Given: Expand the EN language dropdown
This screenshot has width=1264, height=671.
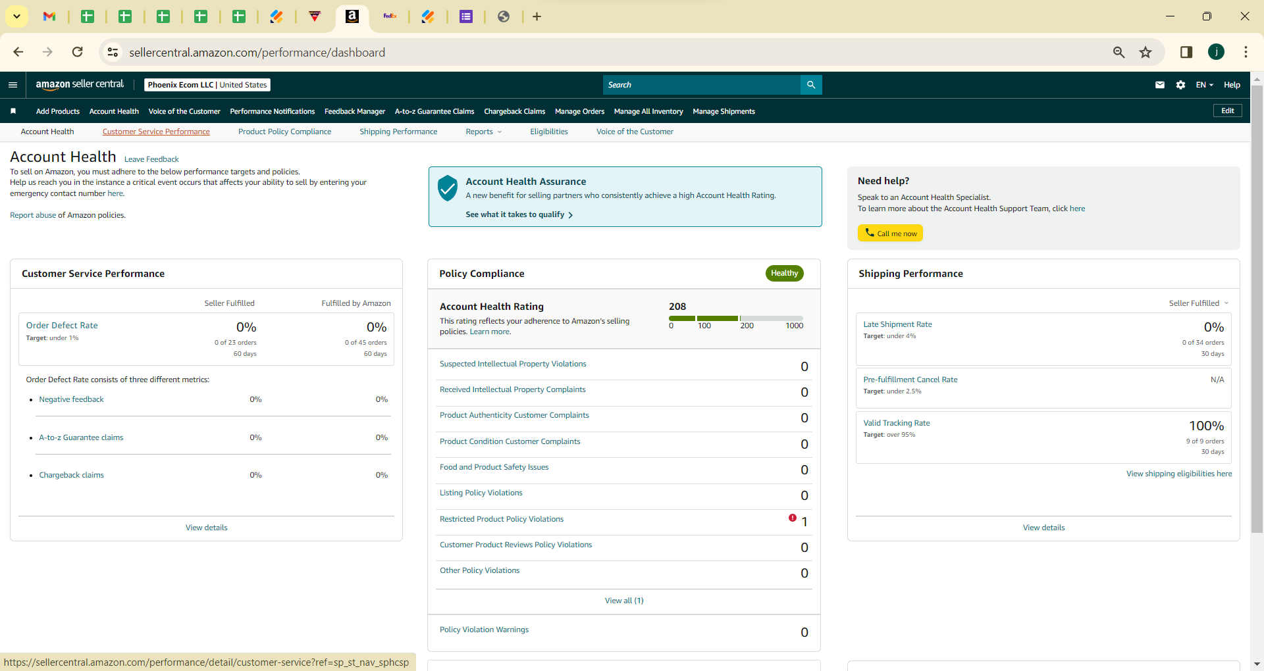Looking at the screenshot, I should pyautogui.click(x=1204, y=85).
